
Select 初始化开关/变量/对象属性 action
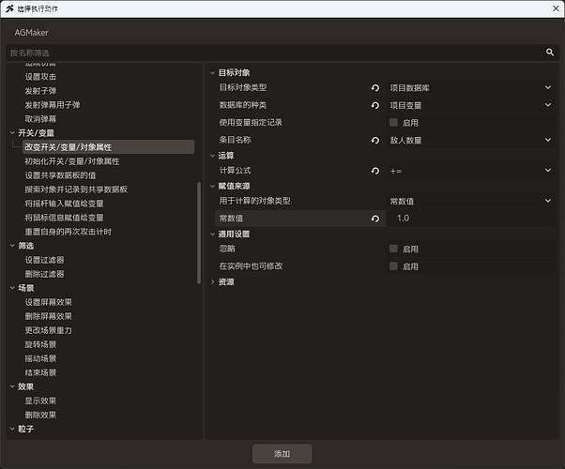(x=72, y=161)
